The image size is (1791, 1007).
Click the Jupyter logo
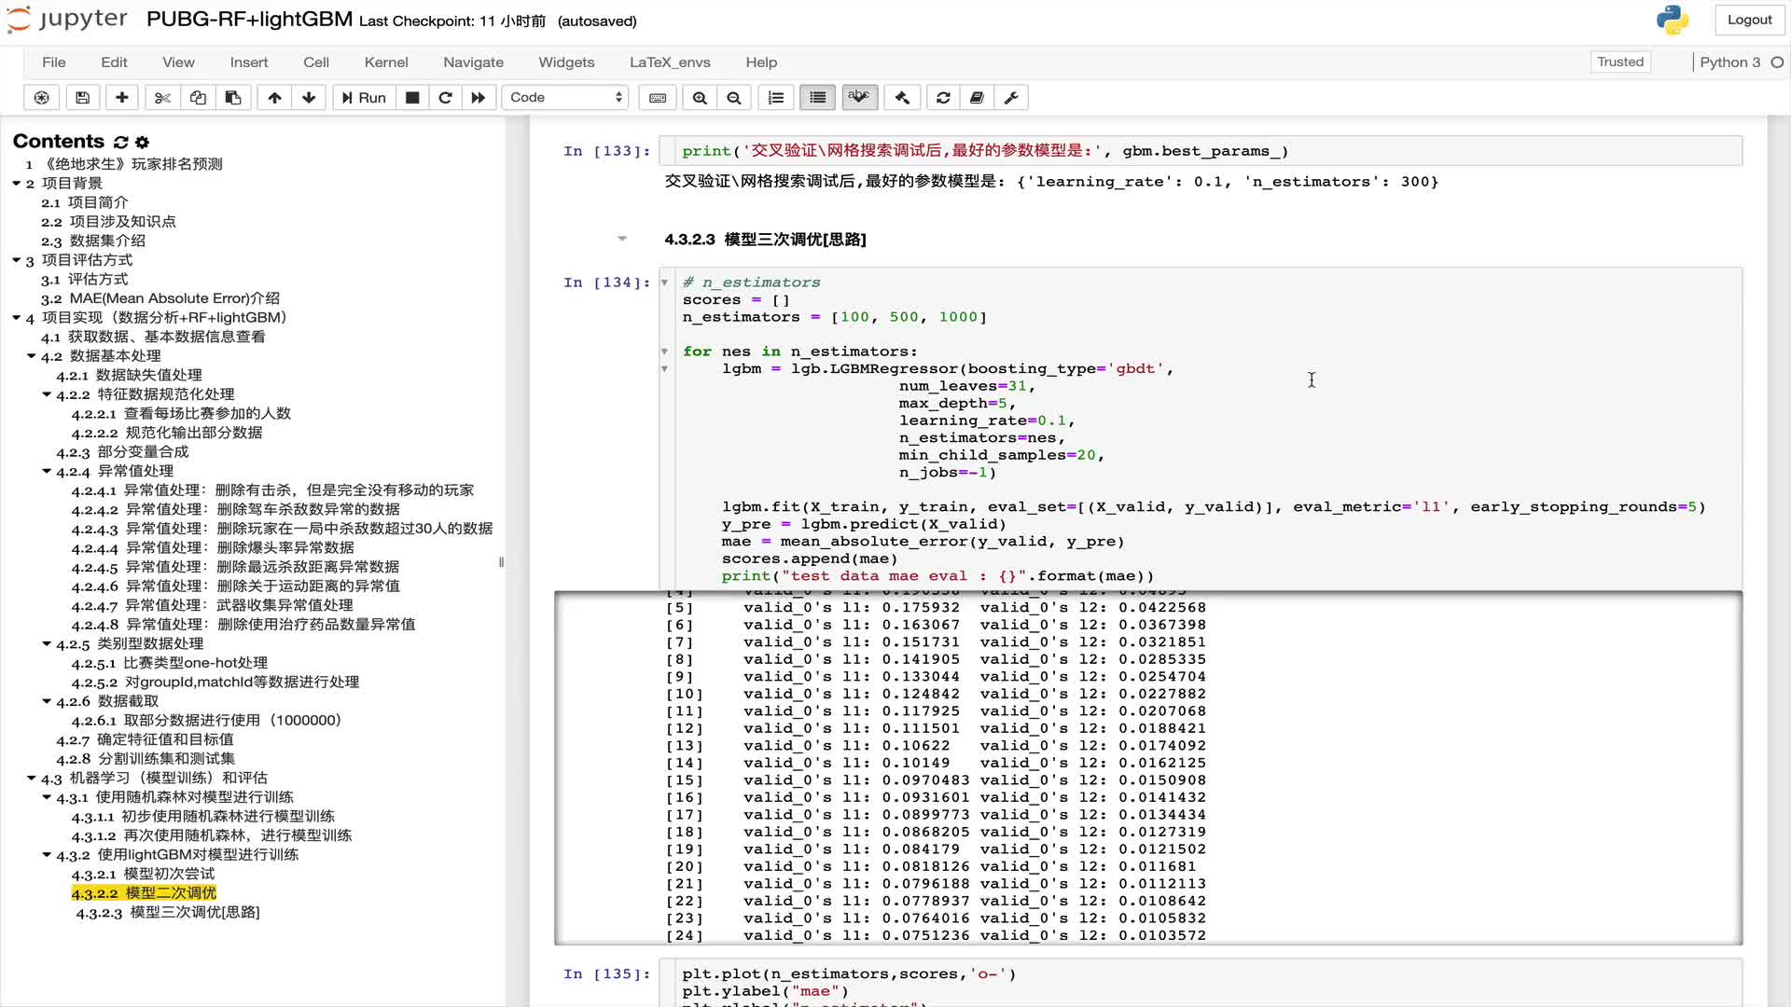[67, 20]
